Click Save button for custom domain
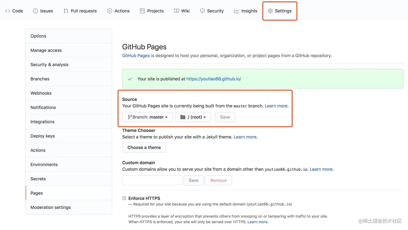 pyautogui.click(x=193, y=180)
